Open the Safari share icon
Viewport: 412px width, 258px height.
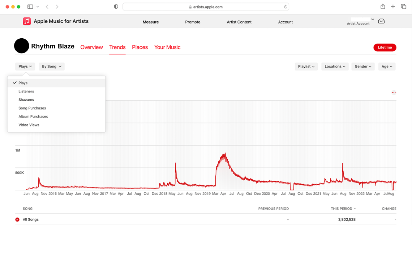click(383, 7)
